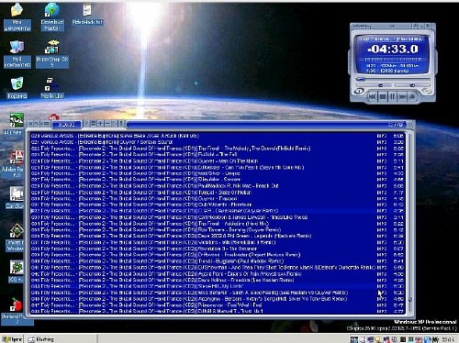The width and height of the screenshot is (459, 343).
Task: Select playlist track 024 Guyver - Man On The Moon
Action: coord(218,160)
